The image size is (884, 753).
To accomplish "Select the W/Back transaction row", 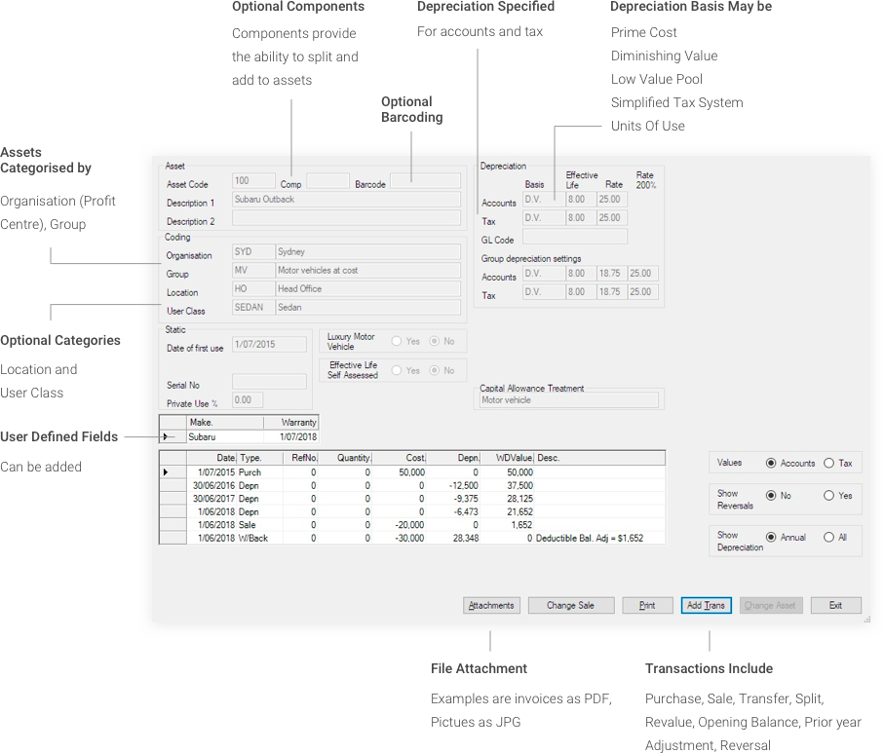I will 412,539.
